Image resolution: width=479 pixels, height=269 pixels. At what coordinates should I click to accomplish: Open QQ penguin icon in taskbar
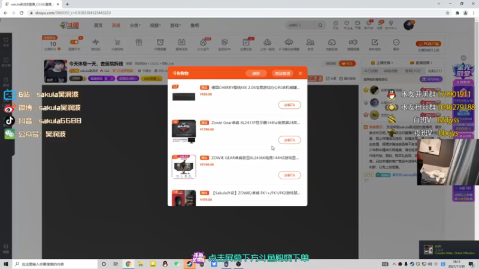(165, 264)
